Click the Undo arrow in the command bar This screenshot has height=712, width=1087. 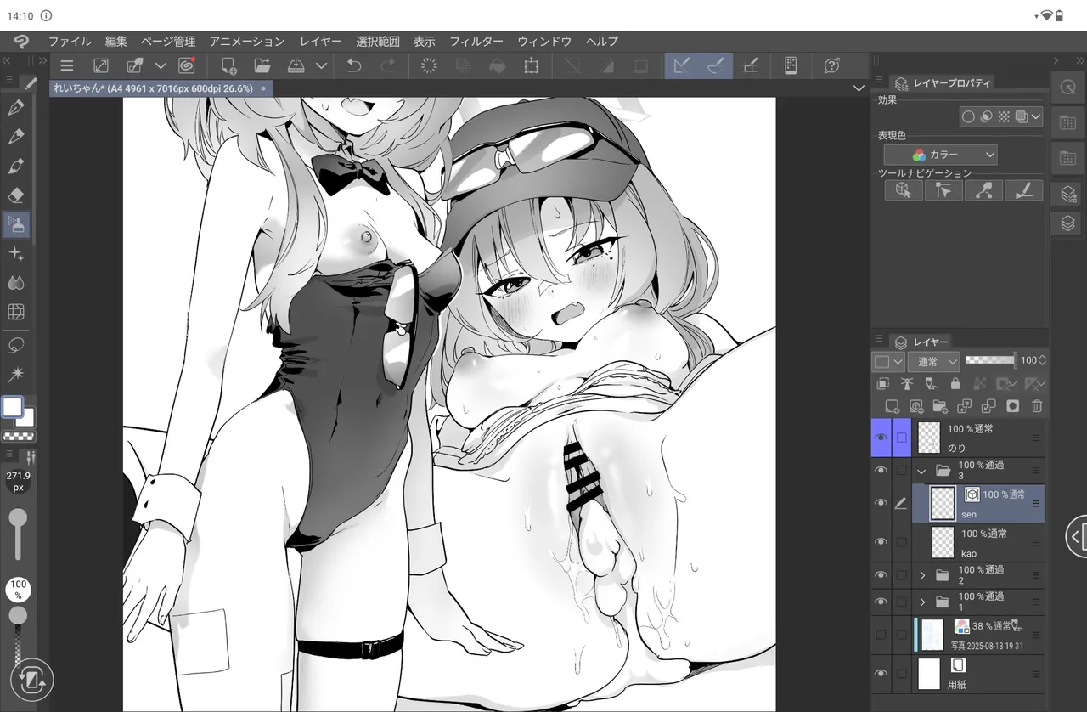point(354,65)
